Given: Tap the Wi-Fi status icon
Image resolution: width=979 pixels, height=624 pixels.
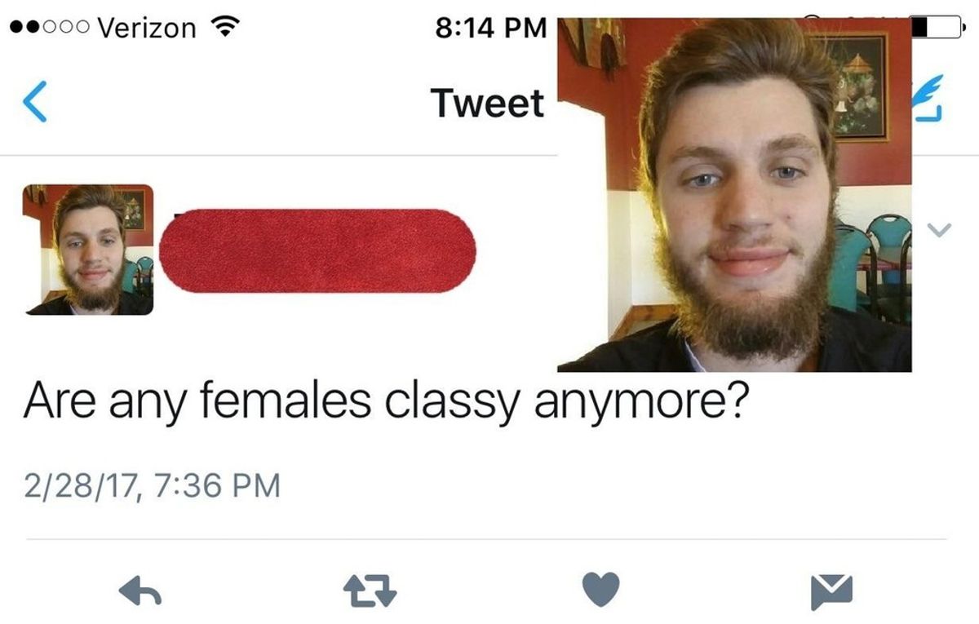Looking at the screenshot, I should coord(223,28).
